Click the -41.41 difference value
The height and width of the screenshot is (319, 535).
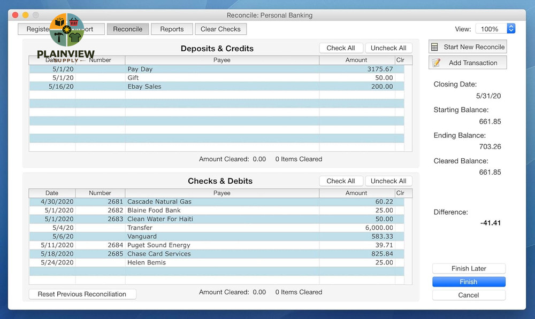tap(491, 223)
